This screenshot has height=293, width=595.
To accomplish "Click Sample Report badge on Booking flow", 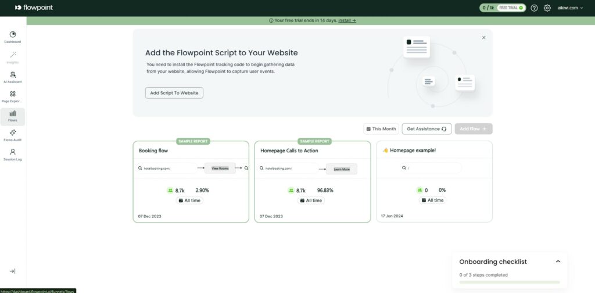I will [193, 141].
